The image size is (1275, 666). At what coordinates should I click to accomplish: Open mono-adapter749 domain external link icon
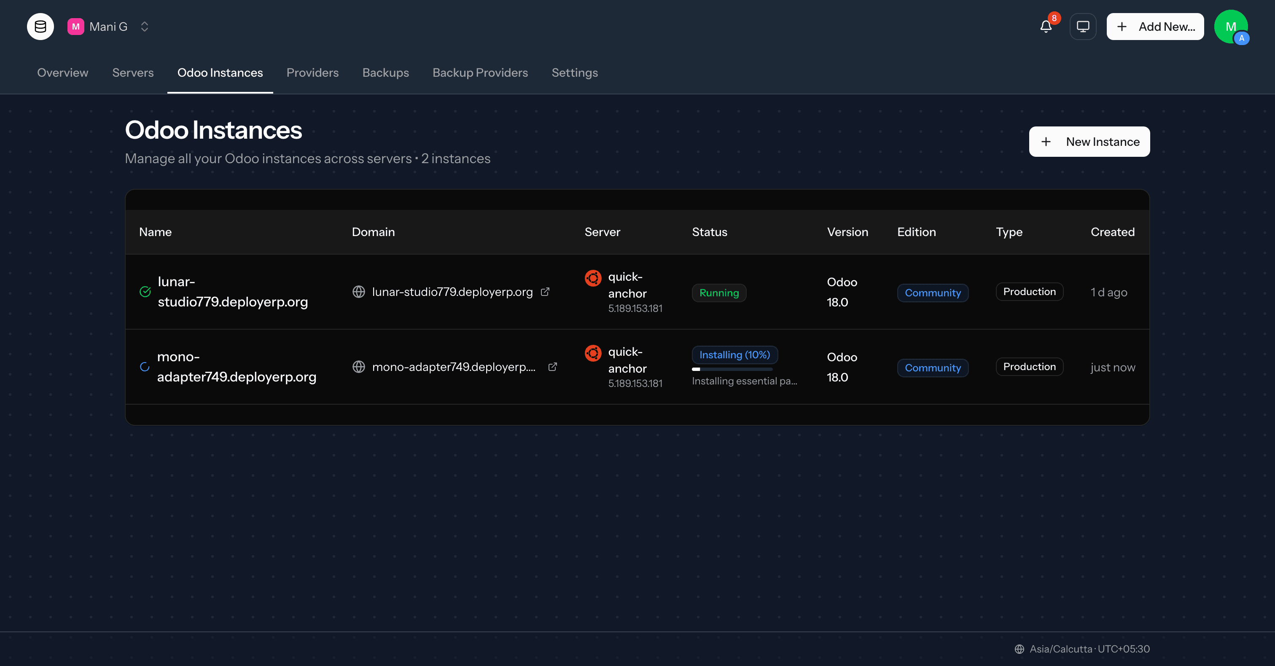(x=553, y=367)
